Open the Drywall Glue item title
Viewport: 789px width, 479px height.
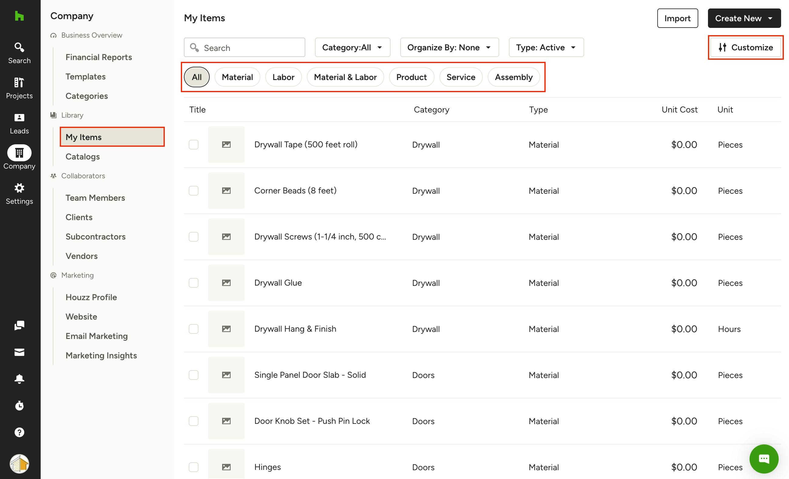click(x=278, y=283)
